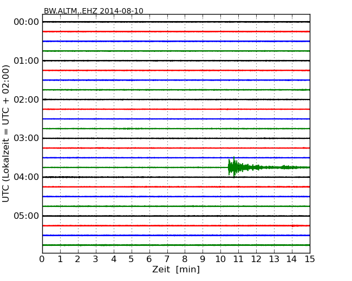Click the x-axis tick label 12
The width and height of the screenshot is (352, 281).
tap(256, 259)
